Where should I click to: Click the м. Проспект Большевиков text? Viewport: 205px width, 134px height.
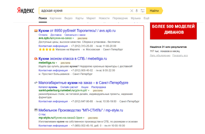(x=54, y=74)
